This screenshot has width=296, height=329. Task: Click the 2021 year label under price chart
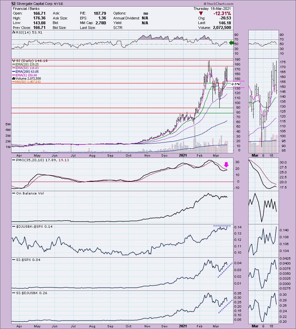pos(183,156)
